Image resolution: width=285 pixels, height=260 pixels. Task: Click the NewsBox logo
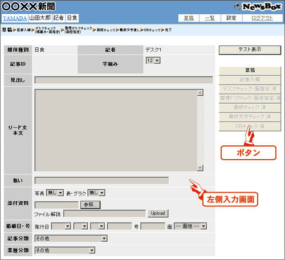tap(258, 7)
